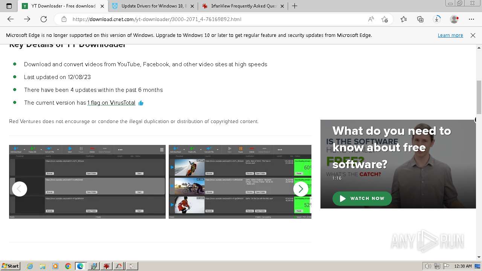Open the IrfanView red icon in taskbar

(x=106, y=266)
